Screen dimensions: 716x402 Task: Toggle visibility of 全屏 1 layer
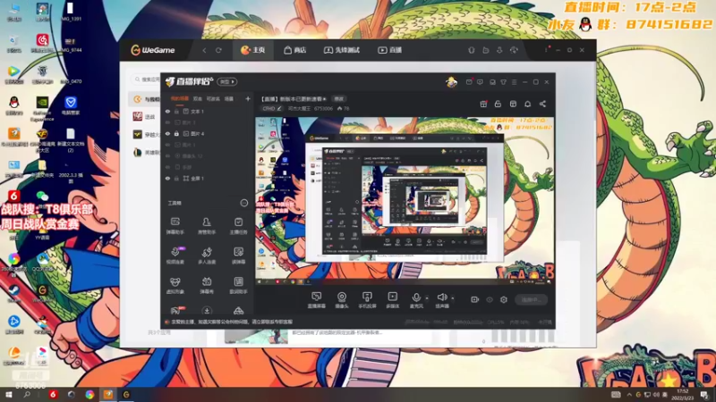[167, 178]
